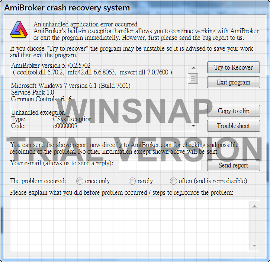This screenshot has height=262, width=270.
Task: Click inside the problem explanation text area
Action: click(x=129, y=226)
